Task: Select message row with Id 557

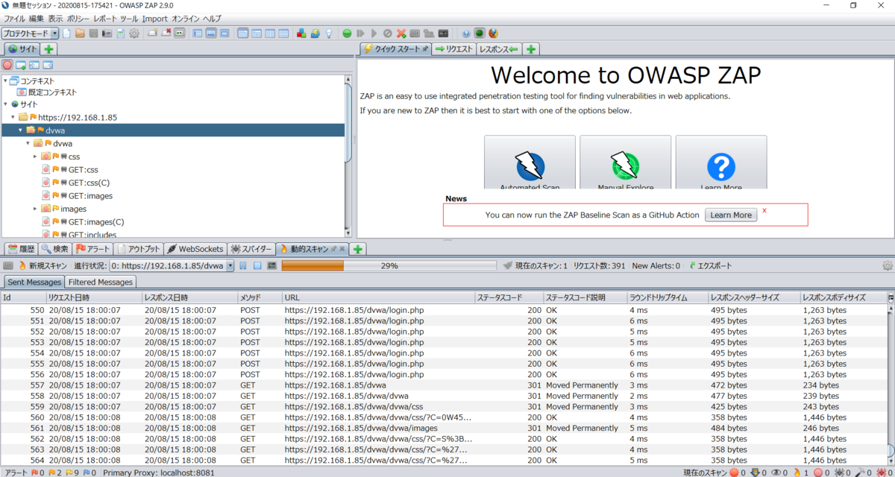Action: pos(444,385)
